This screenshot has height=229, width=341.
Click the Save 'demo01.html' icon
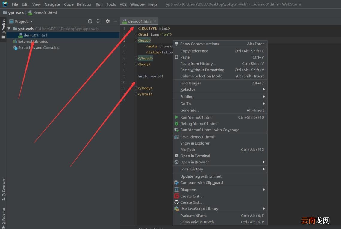click(176, 137)
